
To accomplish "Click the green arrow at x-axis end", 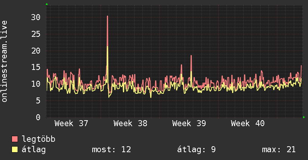I will pos(304,117).
